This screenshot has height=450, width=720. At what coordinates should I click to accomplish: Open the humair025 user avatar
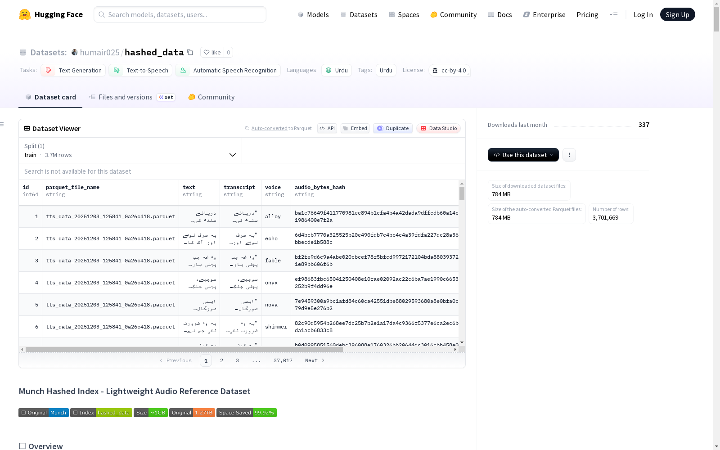[x=75, y=52]
